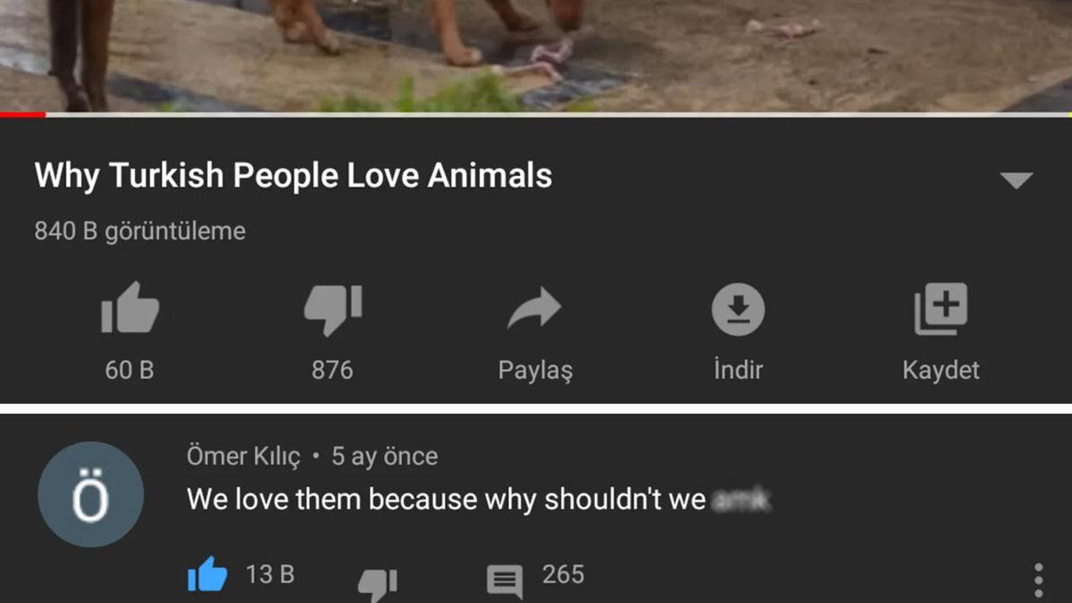Open the Ömer Kılıç username link
Screen dimensions: 1072x603
pyautogui.click(x=244, y=456)
